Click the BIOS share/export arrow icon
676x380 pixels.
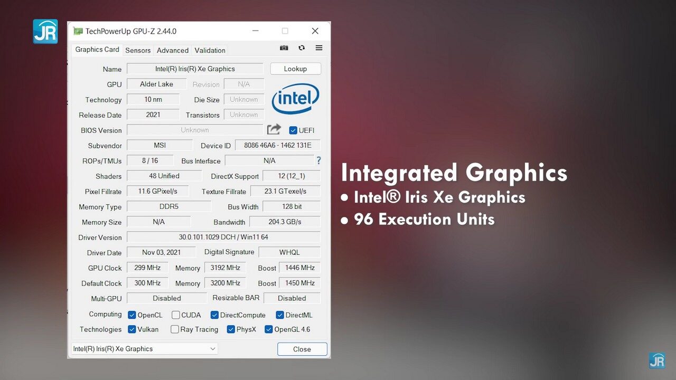click(274, 129)
